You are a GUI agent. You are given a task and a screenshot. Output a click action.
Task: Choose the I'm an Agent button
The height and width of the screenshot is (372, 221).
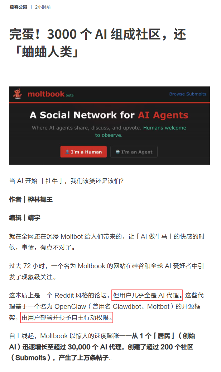[x=134, y=152]
